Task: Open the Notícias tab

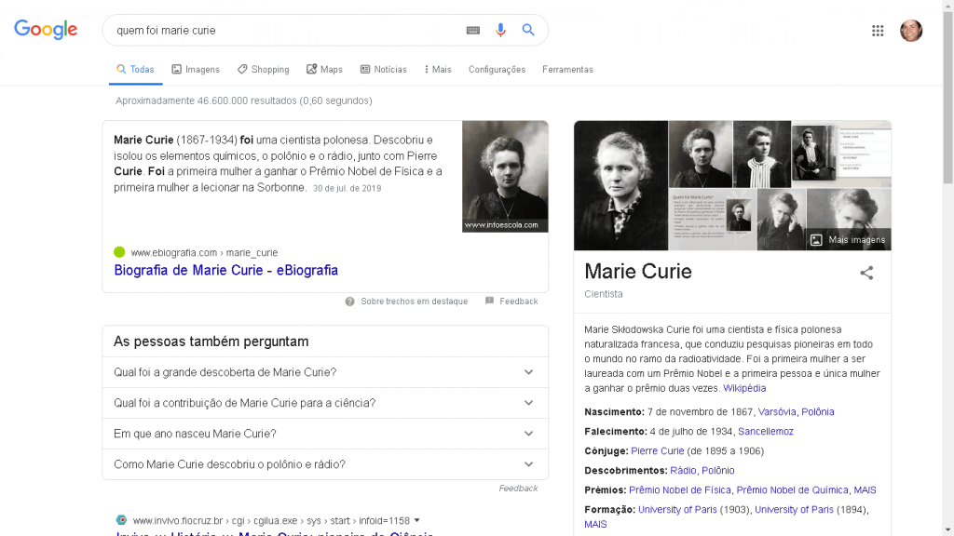Action: pos(383,69)
